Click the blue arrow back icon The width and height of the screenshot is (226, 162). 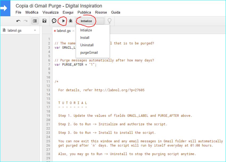pos(5,8)
